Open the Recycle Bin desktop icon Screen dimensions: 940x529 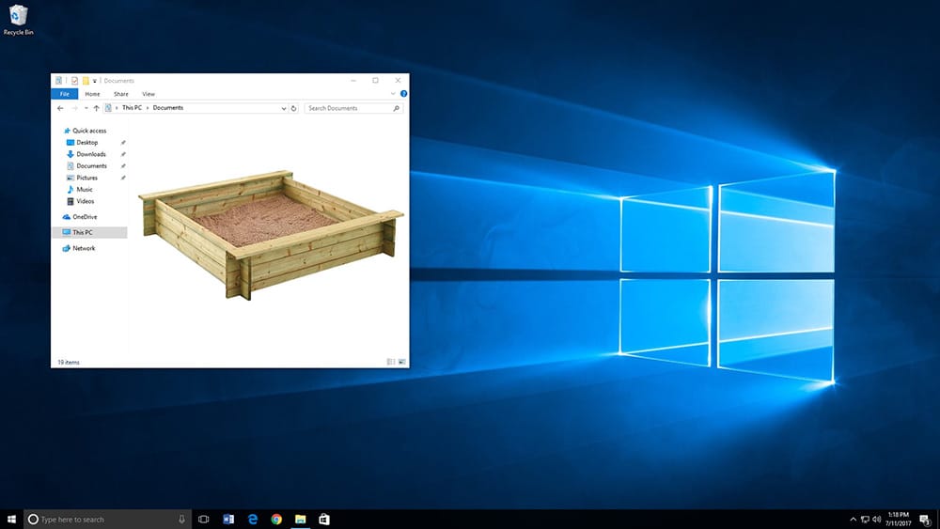point(19,20)
